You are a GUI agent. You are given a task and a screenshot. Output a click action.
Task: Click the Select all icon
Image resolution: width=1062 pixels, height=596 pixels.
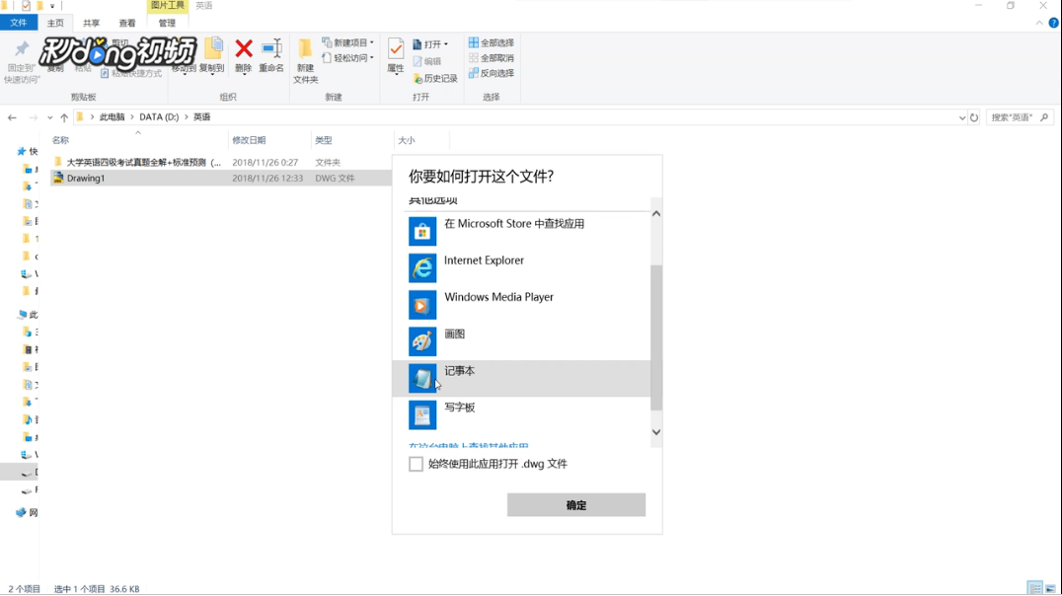pyautogui.click(x=474, y=42)
